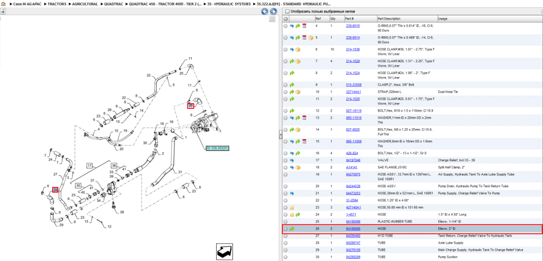
Task: Open '35 - HYDRAULIC SYSTEMS' breadcrumb
Action: click(x=230, y=4)
